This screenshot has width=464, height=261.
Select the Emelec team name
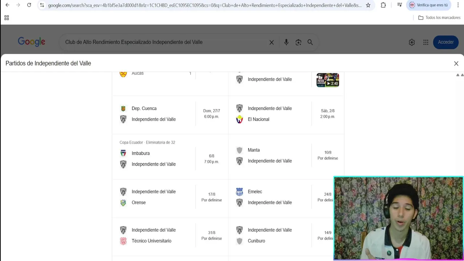(x=255, y=192)
